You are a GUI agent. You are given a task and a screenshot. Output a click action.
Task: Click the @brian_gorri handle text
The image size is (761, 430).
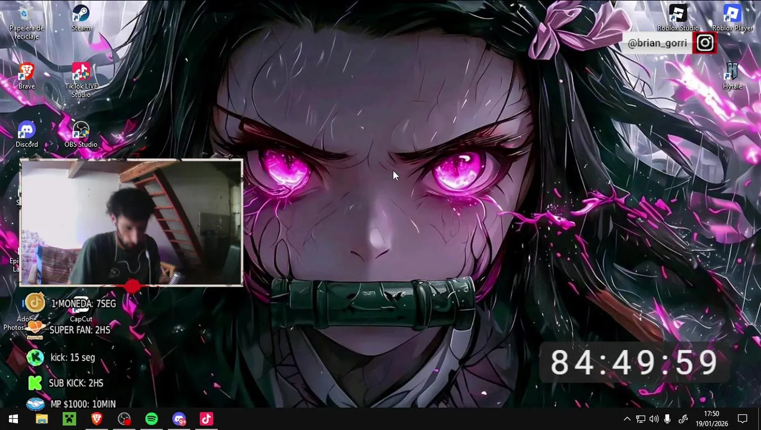[x=657, y=43]
